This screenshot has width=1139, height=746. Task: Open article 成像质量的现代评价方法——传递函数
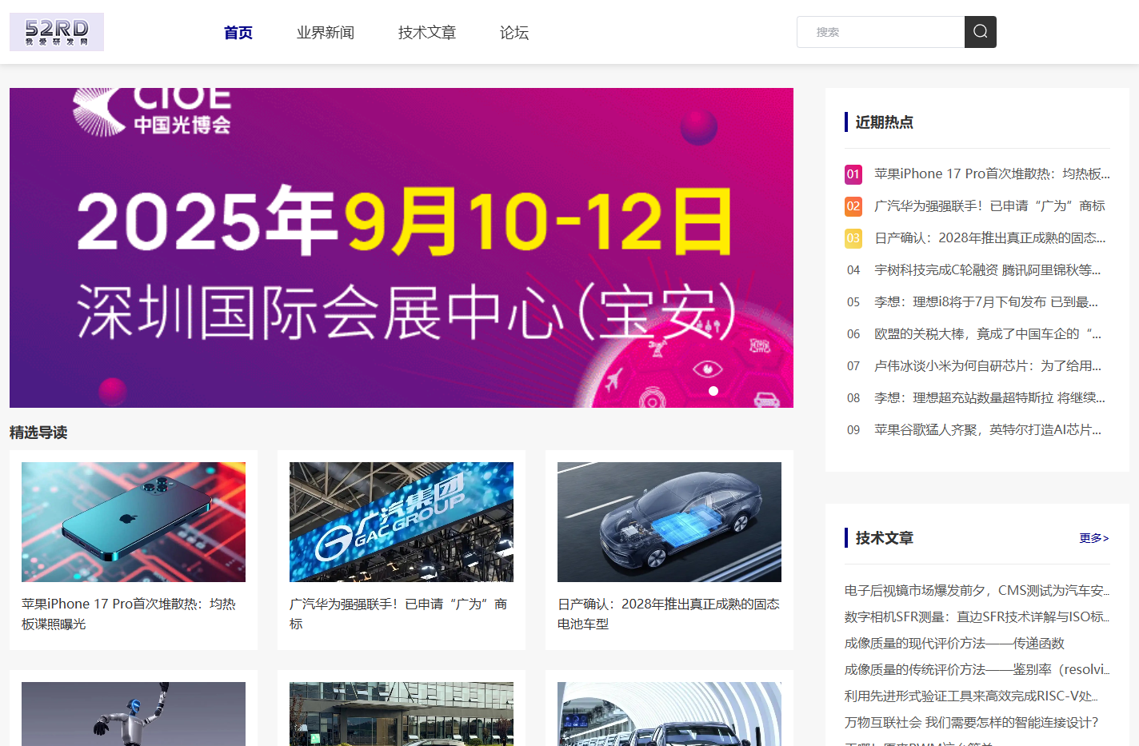[x=954, y=643]
